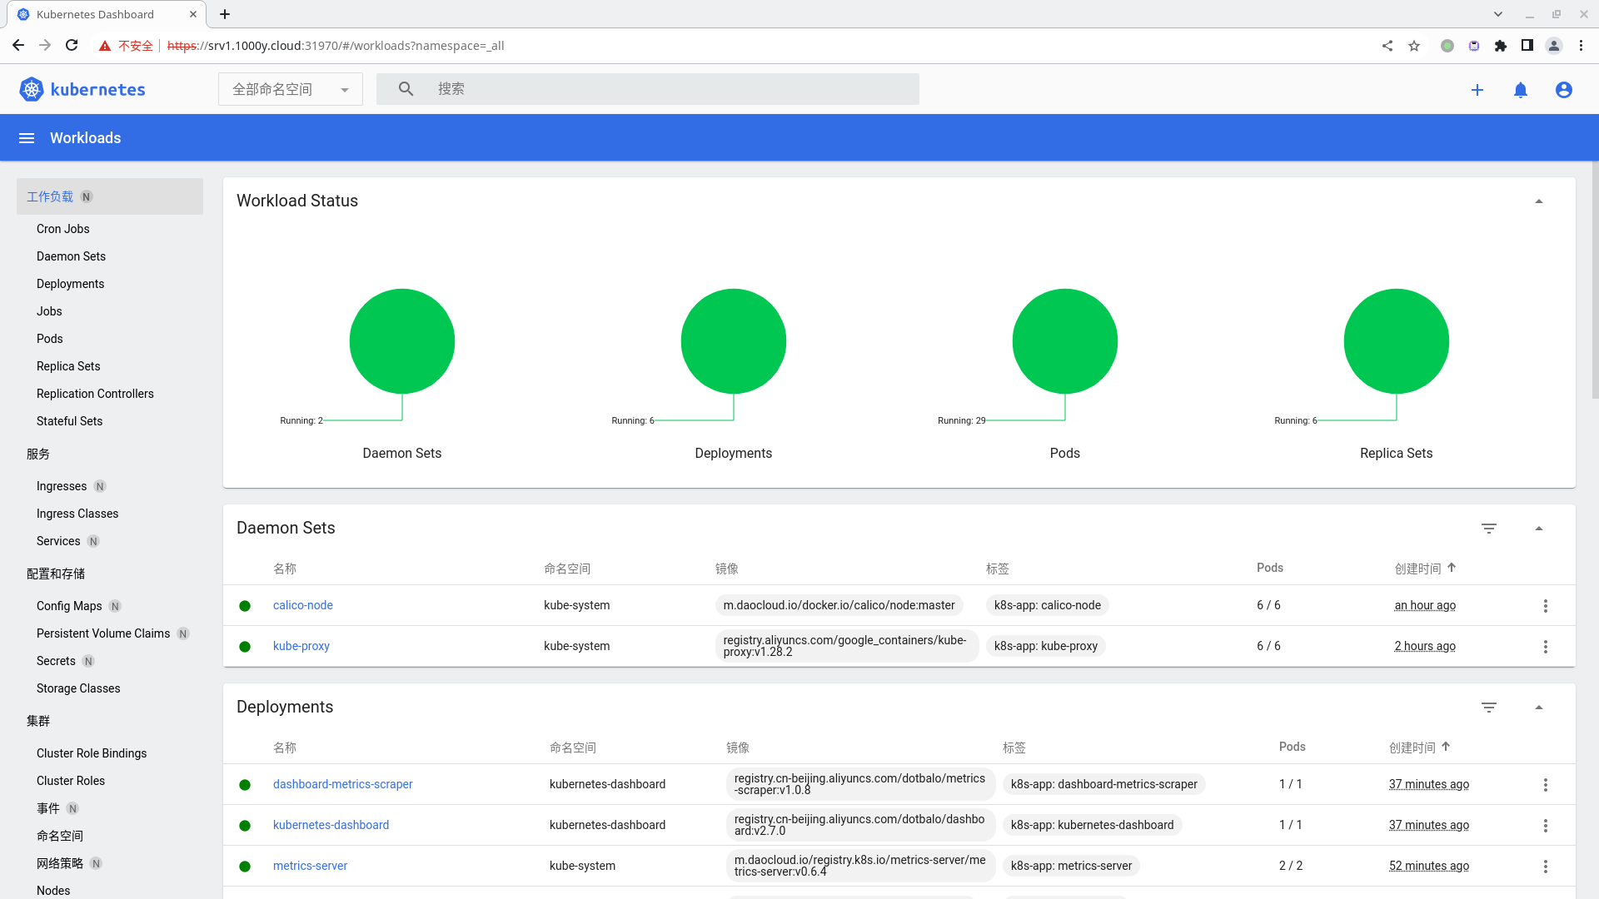Image resolution: width=1599 pixels, height=899 pixels.
Task: Go to Pods in sidebar
Action: point(50,339)
